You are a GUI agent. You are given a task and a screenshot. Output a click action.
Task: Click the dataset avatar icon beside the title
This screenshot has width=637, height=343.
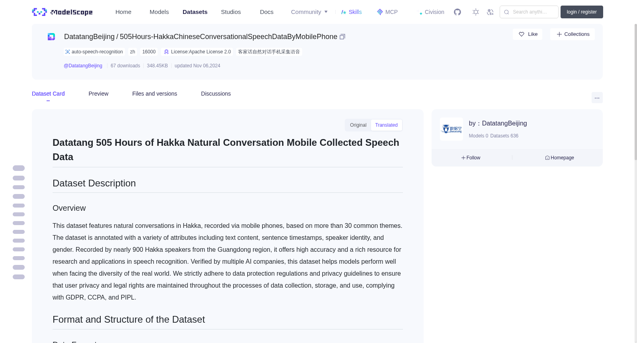coord(51,37)
